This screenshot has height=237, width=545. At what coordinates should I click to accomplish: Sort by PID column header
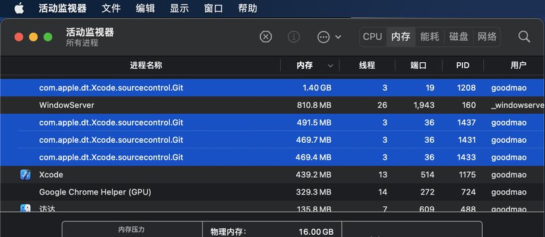pos(462,65)
